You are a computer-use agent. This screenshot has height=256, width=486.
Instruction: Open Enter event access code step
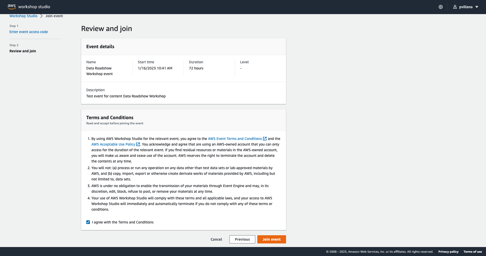[x=29, y=32]
